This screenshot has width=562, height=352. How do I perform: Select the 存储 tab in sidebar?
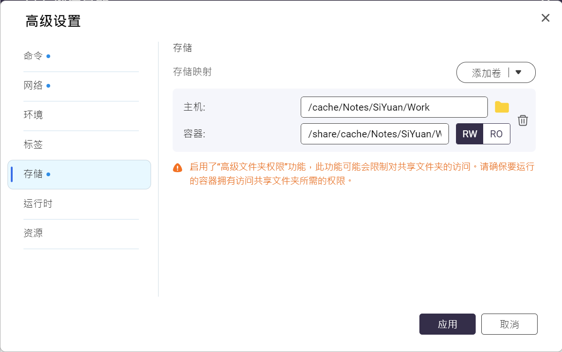pyautogui.click(x=33, y=174)
